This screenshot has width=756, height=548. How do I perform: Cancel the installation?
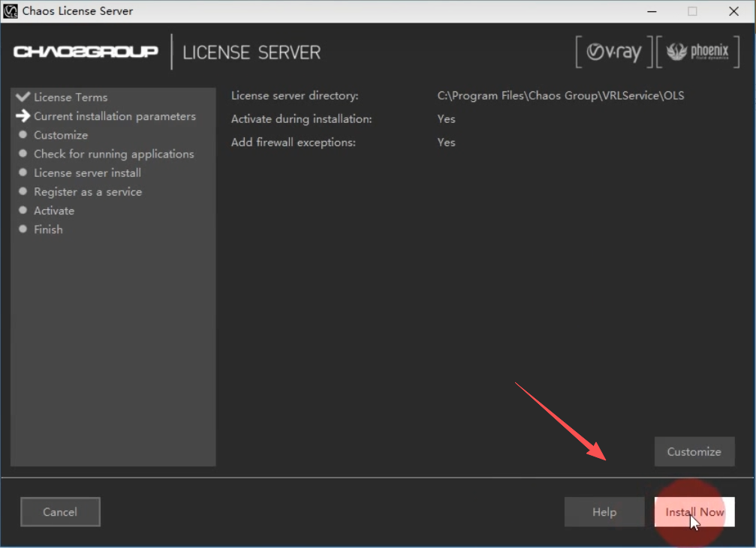[60, 512]
